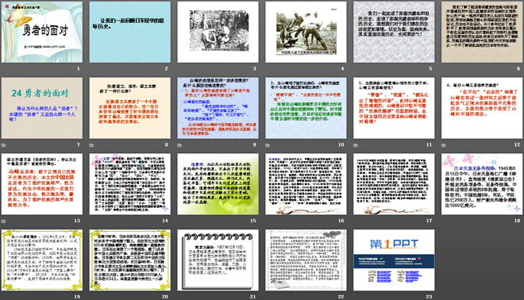Select slide 11 thumbnail
Viewport: 524px width, 300px height.
[x=394, y=108]
